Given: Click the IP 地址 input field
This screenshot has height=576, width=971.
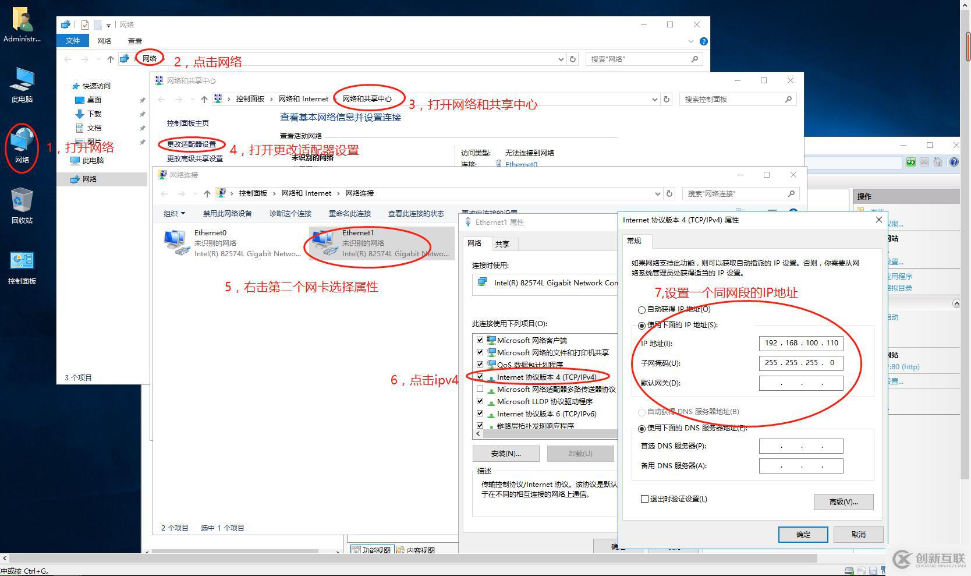Looking at the screenshot, I should point(801,343).
